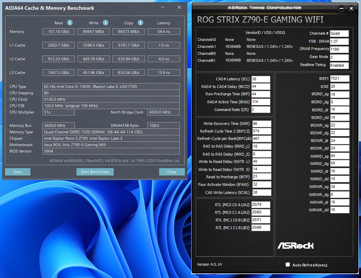Select the L1 Cache Read value 3583.7 GB/s

[58, 45]
